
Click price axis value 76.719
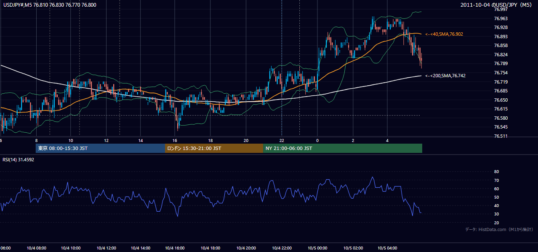click(x=501, y=82)
